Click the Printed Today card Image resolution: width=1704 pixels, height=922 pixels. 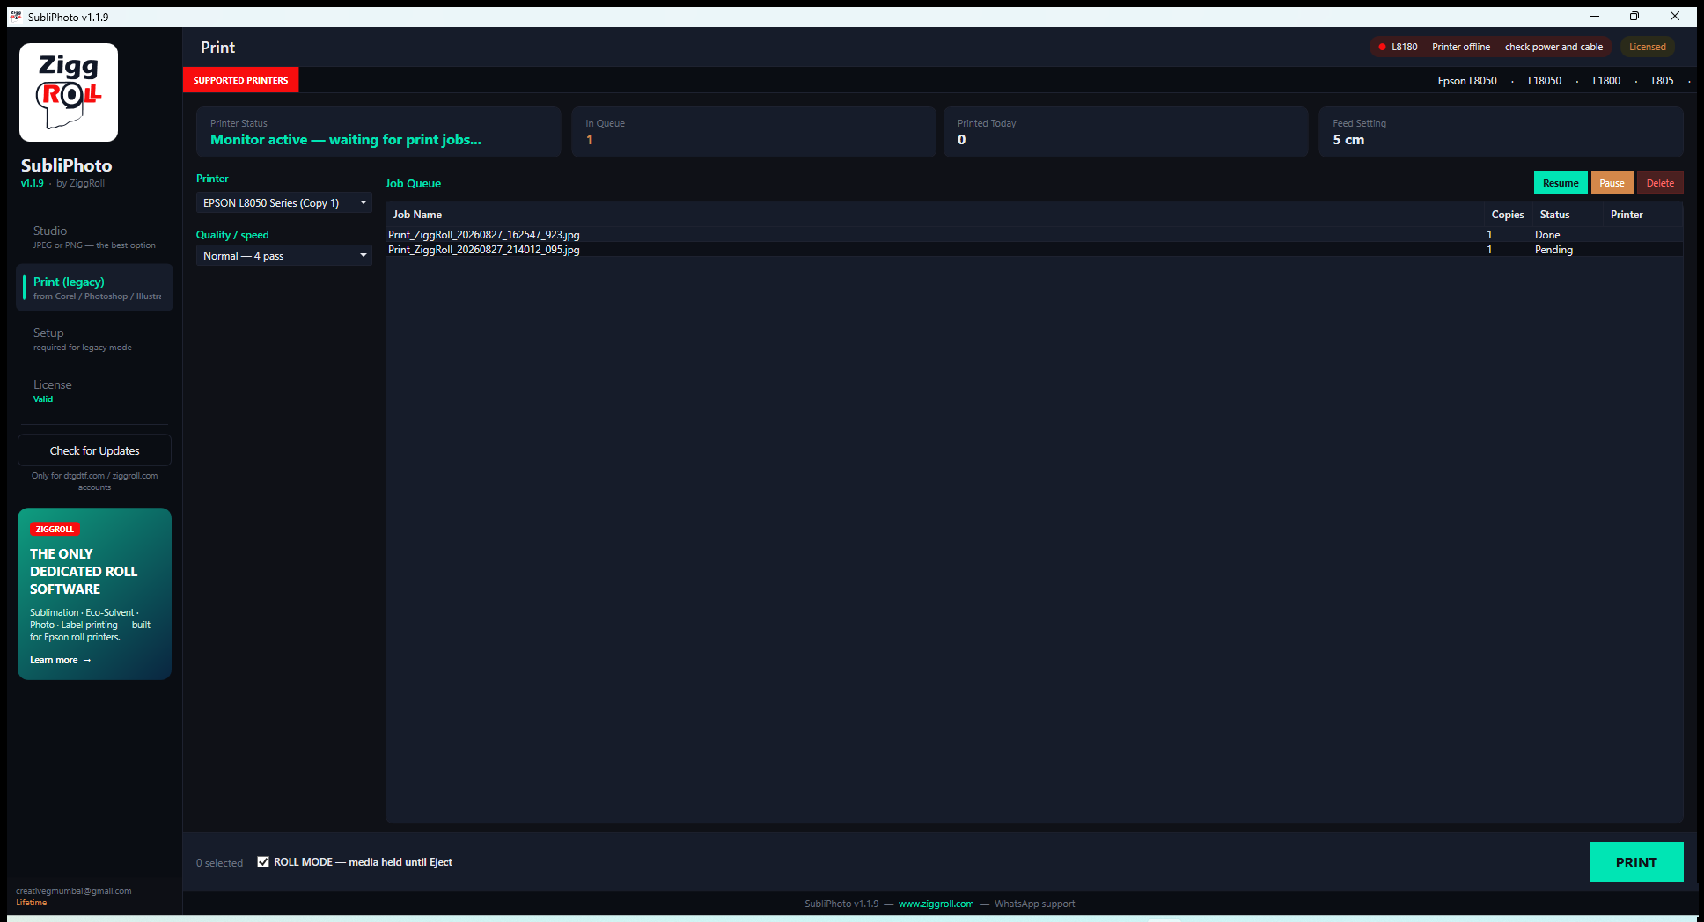pos(1126,132)
